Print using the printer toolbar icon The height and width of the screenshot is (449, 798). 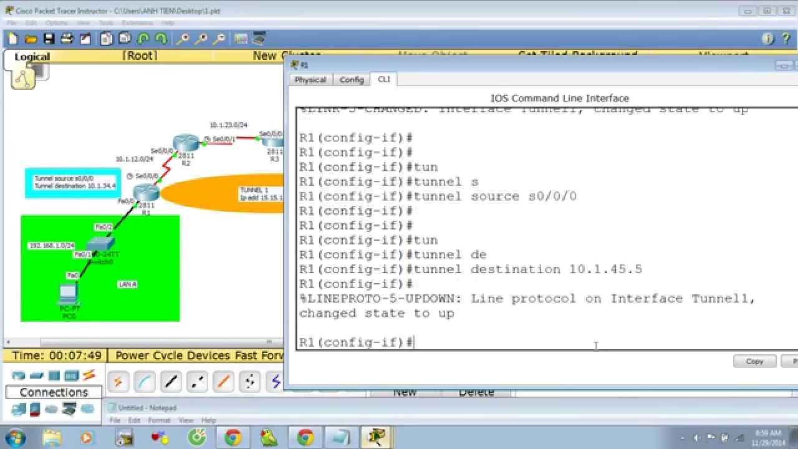(67, 39)
